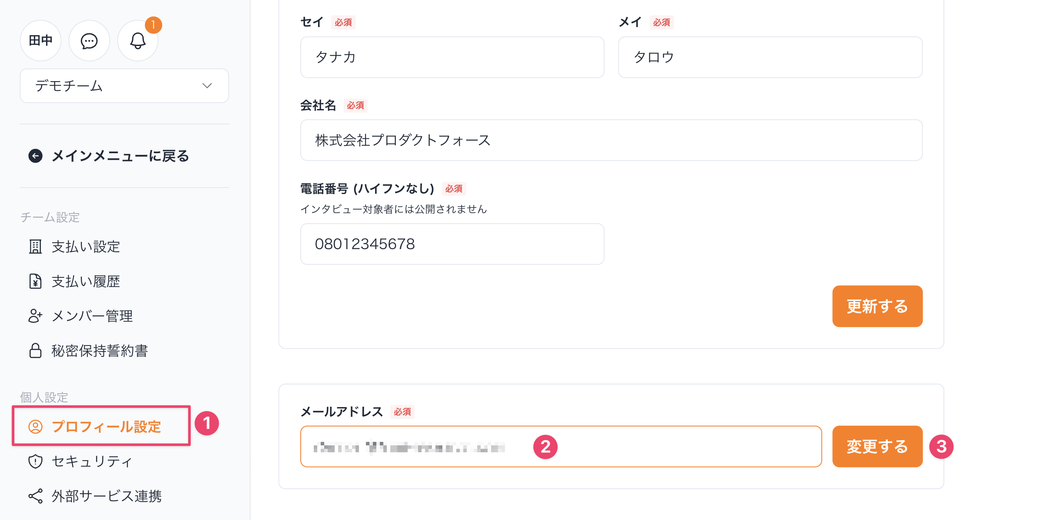
Task: Click the lock icon for 秘密保持誓約書
Action: pos(36,351)
